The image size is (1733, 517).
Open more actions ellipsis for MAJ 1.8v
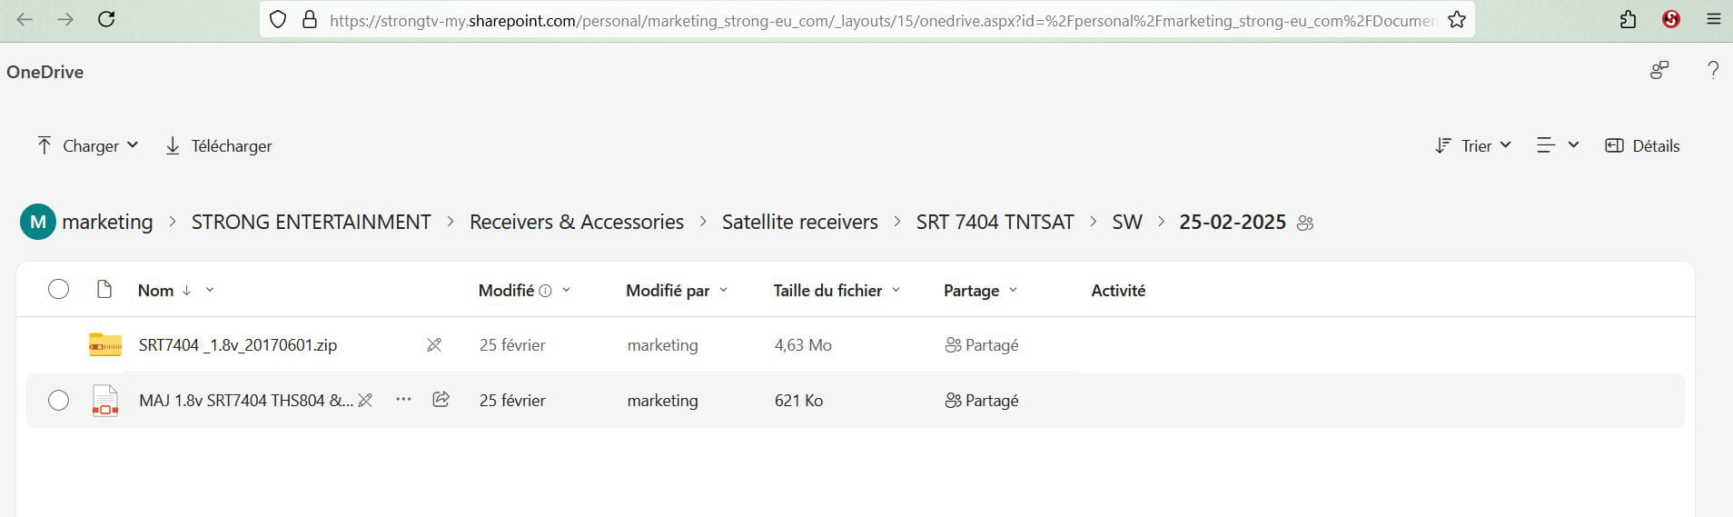pos(403,399)
